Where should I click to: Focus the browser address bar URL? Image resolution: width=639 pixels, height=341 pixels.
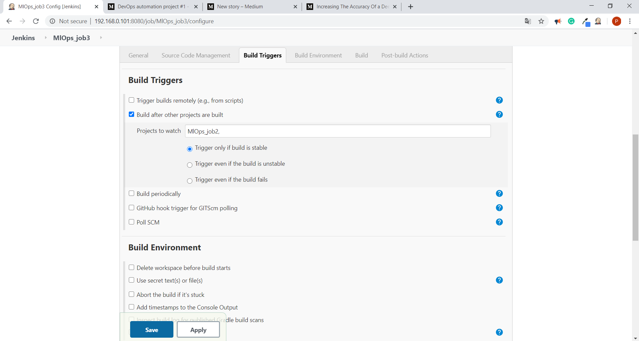pyautogui.click(x=154, y=21)
